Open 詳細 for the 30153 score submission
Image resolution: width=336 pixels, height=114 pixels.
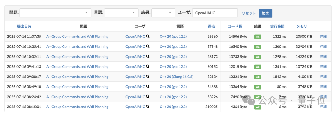(323, 67)
